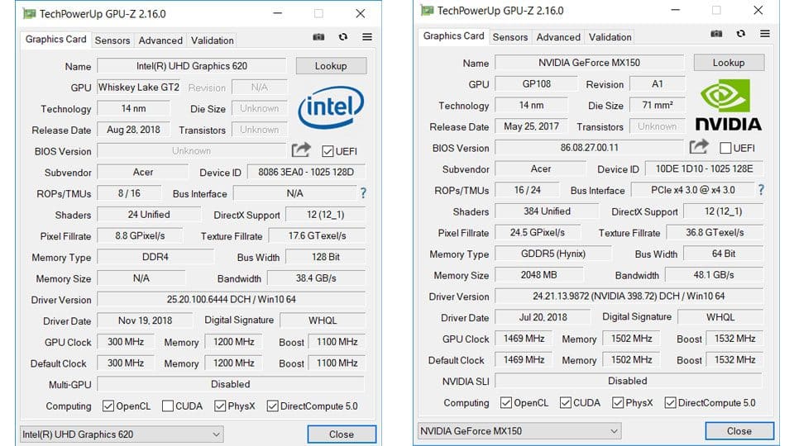
Task: Toggle CUDA checkbox in Intel window
Action: (168, 406)
